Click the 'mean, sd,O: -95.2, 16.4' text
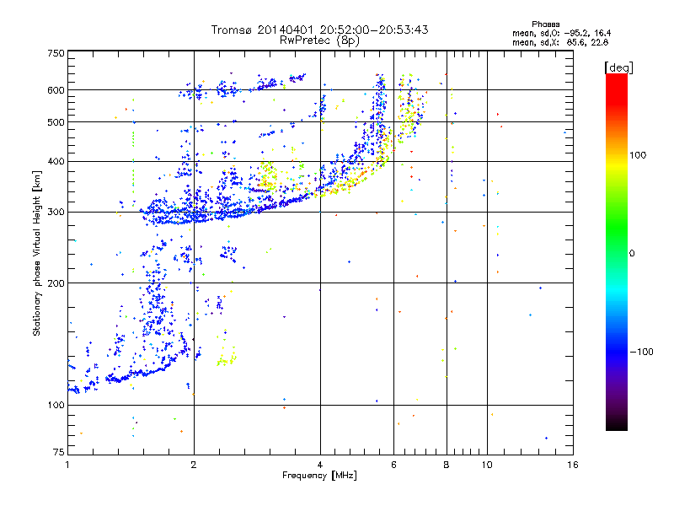Viewport: 674px width, 506px height. [x=561, y=33]
